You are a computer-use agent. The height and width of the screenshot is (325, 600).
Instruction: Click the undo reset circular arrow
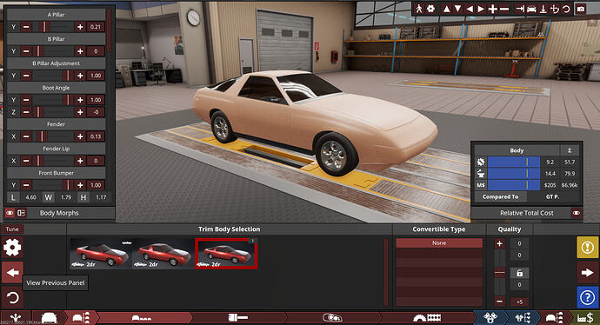pos(12,297)
